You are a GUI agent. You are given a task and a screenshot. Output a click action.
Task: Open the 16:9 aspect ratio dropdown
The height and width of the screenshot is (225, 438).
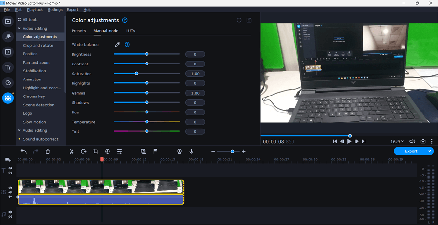pos(397,141)
